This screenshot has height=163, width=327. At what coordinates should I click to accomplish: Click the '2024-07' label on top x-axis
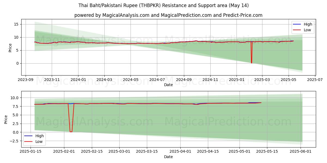coord(157,80)
